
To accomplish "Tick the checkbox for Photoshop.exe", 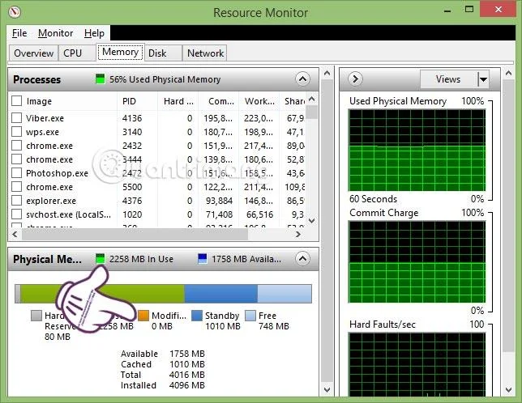I will pos(17,172).
